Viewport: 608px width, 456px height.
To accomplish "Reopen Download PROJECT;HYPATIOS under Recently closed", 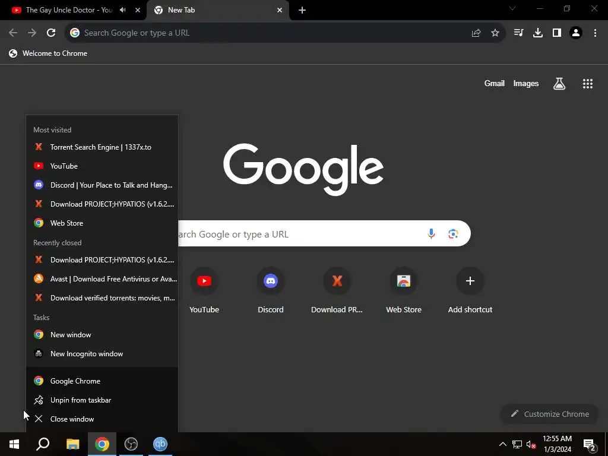I will click(102, 260).
